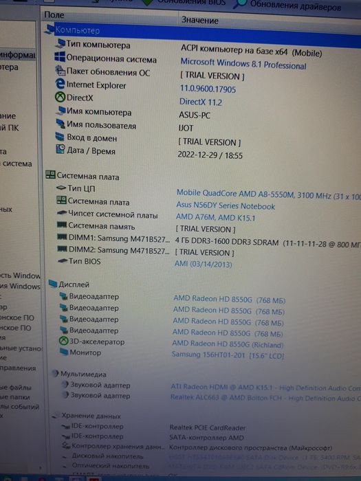Click the Системная память memory icon
Viewport: 361px width, 481px height.
point(62,225)
